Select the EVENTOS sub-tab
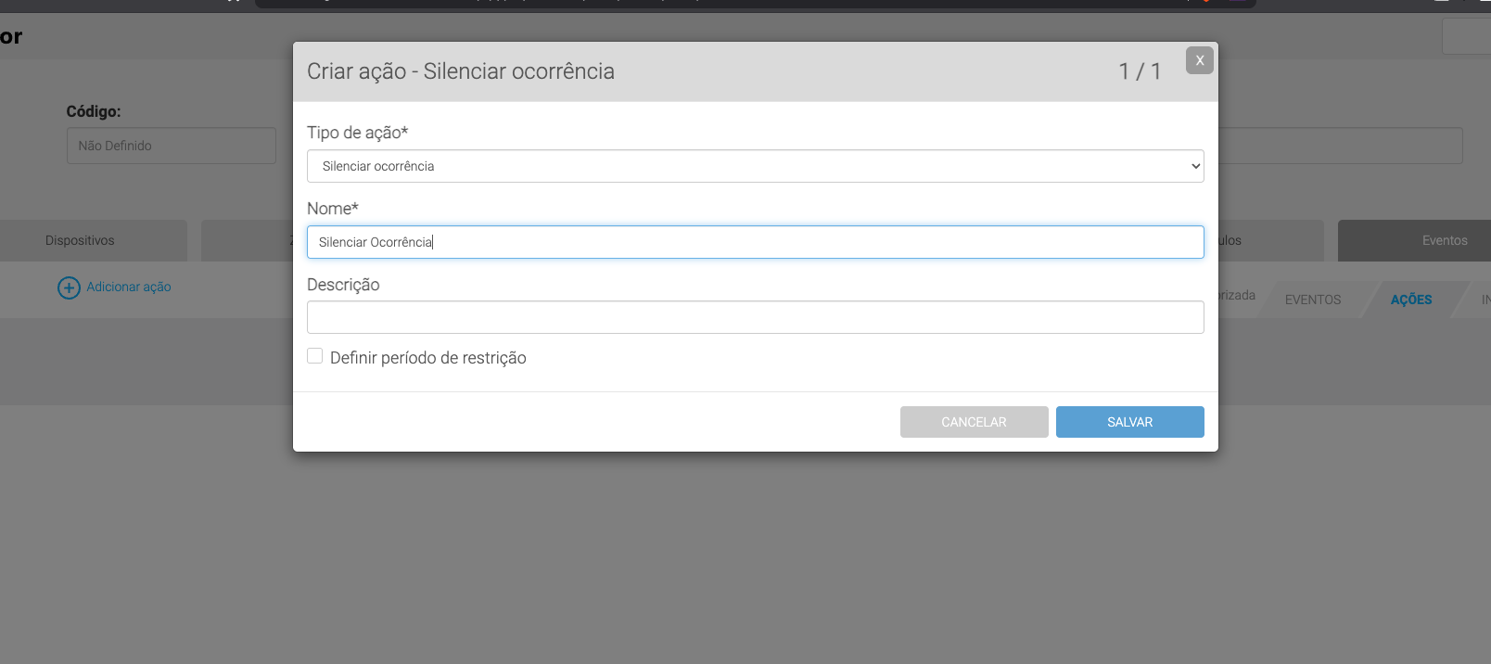Image resolution: width=1491 pixels, height=664 pixels. coord(1312,300)
